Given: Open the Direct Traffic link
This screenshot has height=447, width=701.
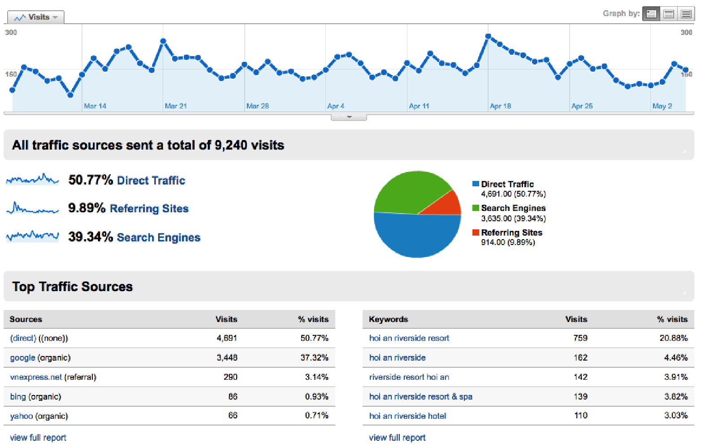Looking at the screenshot, I should 151,181.
